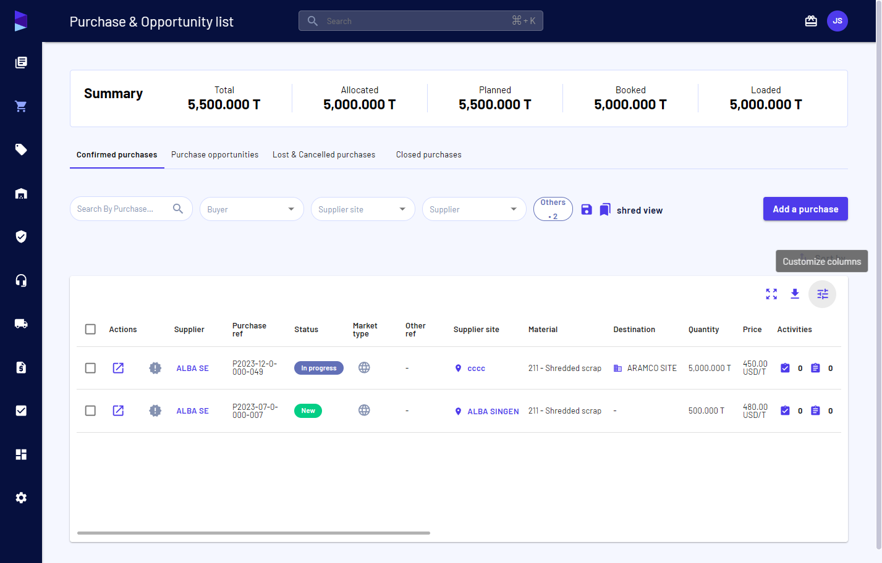Click the 5,000.000 T quantity cell
This screenshot has height=563, width=882.
coord(710,368)
